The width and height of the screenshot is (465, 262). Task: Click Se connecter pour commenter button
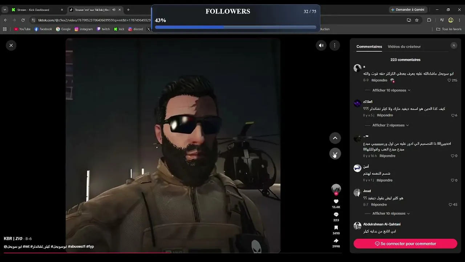pyautogui.click(x=405, y=244)
